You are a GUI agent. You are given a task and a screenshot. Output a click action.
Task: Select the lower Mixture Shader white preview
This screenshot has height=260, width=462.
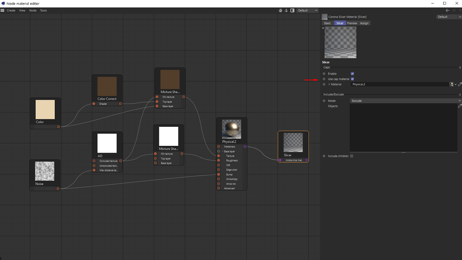(x=169, y=136)
